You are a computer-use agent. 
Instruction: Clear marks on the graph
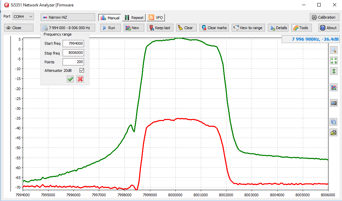pos(214,28)
